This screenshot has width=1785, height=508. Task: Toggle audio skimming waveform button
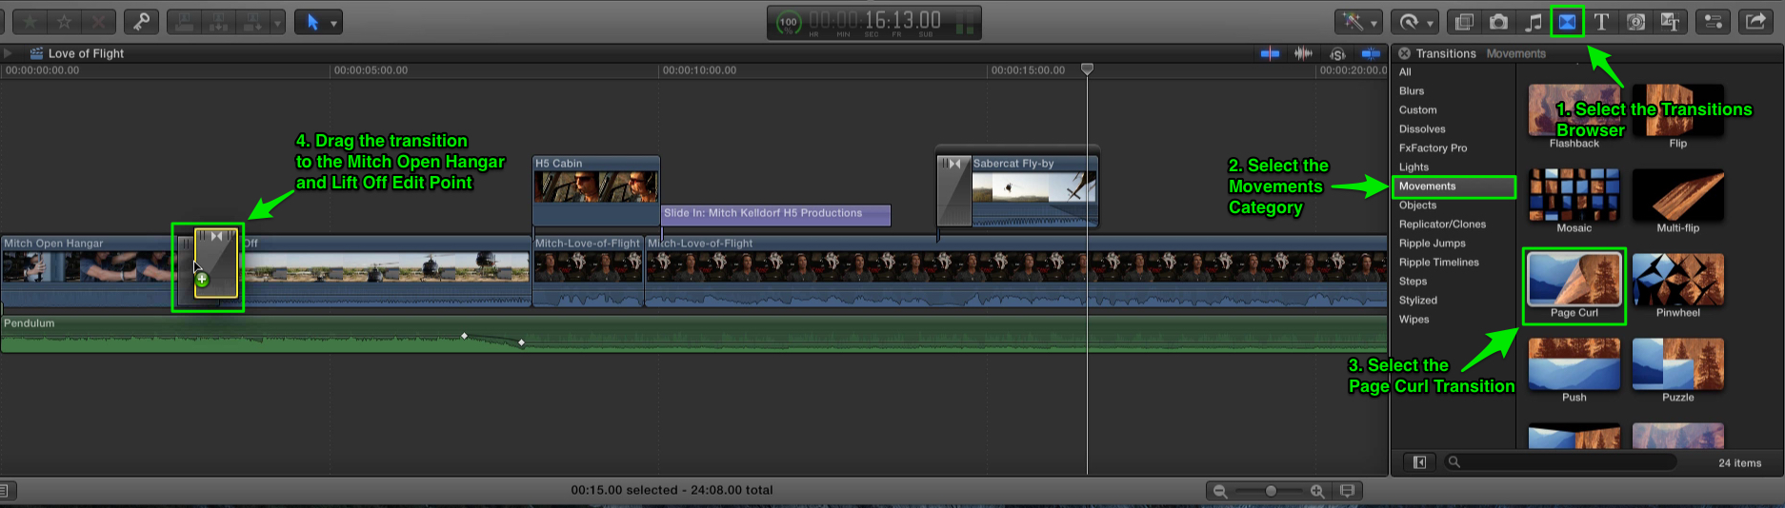point(1303,53)
